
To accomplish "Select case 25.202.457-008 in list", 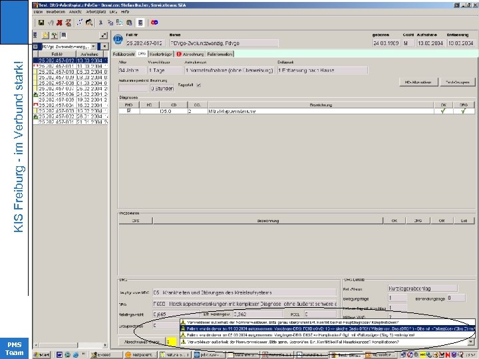I will (71, 83).
